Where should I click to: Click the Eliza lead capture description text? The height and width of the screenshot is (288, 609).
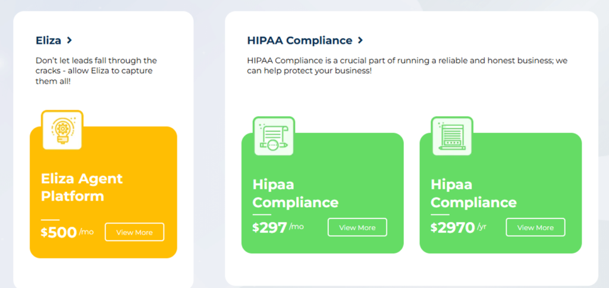96,71
